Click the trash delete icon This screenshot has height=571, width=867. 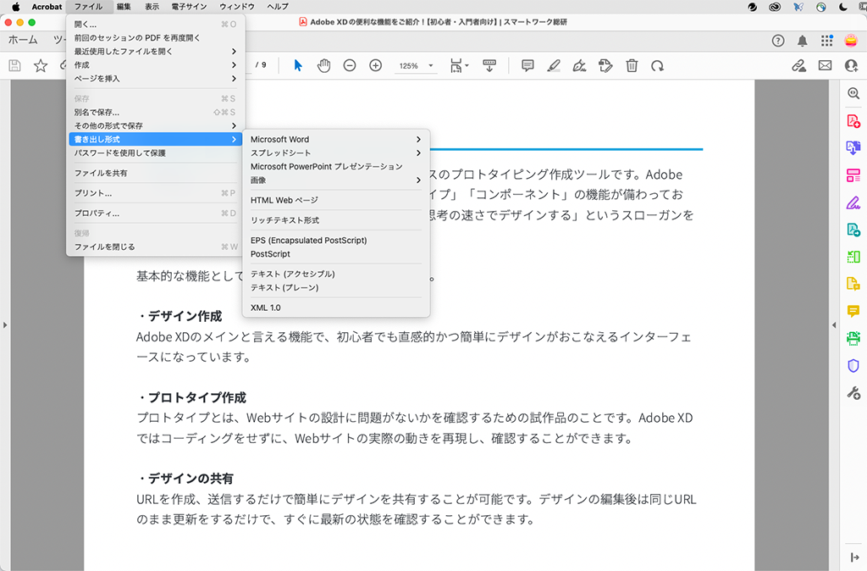click(632, 66)
